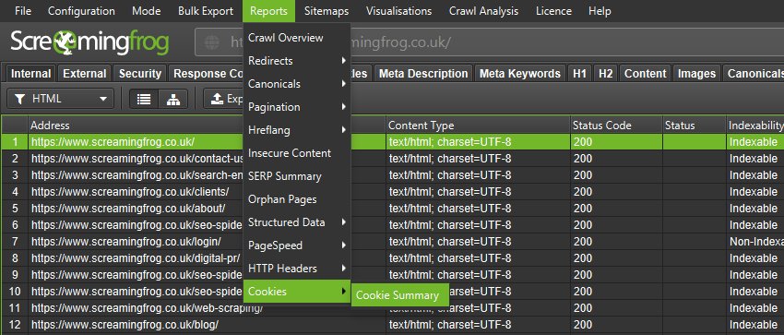Image resolution: width=784 pixels, height=335 pixels.
Task: Switch to the H1 tab
Action: point(579,74)
